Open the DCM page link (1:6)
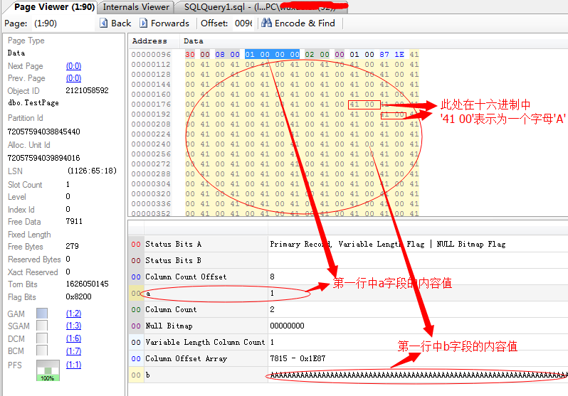568x396 pixels. (73, 338)
